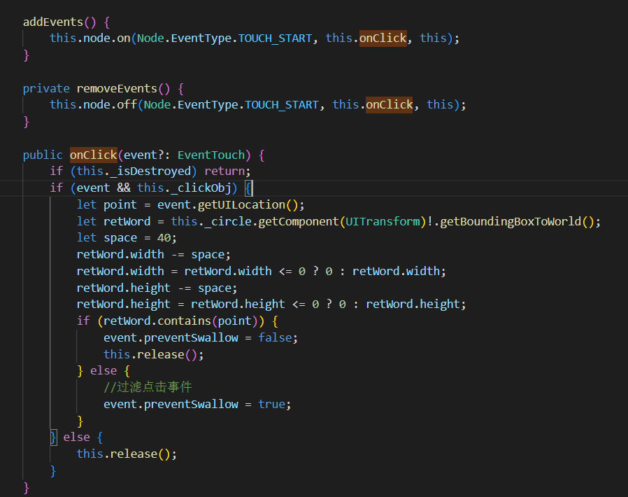Viewport: 628px width, 497px height.
Task: Click the private keyword
Action: coord(46,88)
